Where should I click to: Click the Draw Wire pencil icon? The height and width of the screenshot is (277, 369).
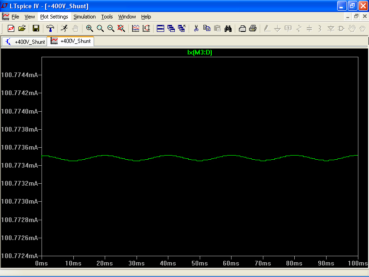pos(267,29)
